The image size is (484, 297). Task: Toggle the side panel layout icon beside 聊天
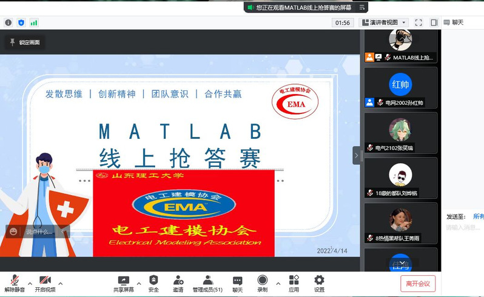pos(434,22)
